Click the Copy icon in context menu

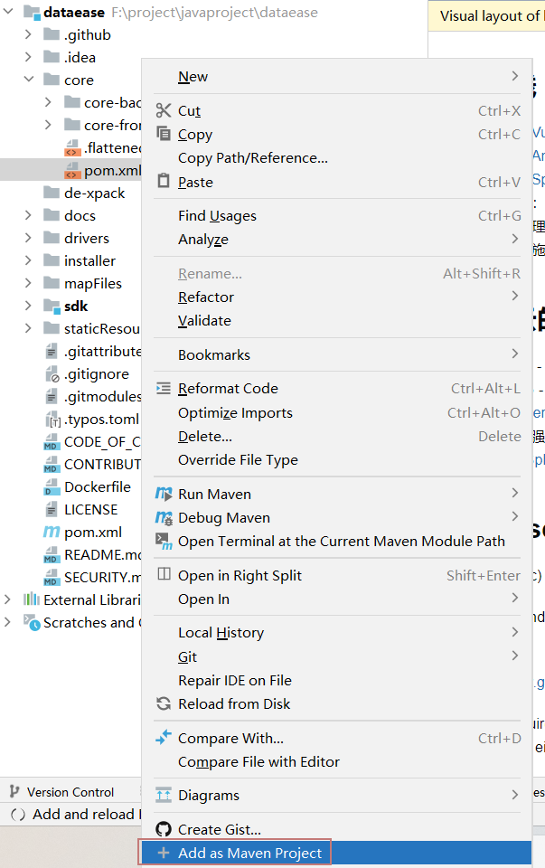pos(164,134)
